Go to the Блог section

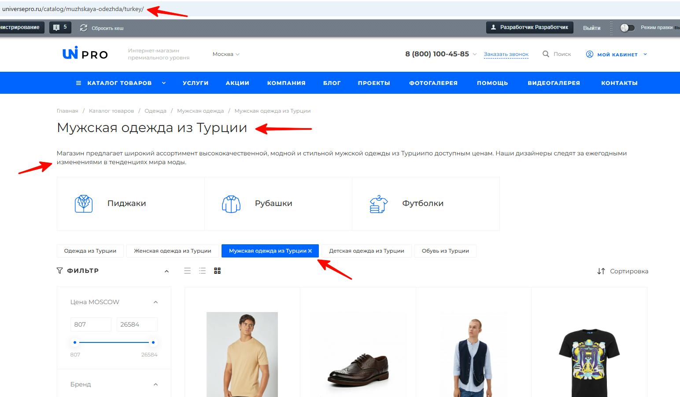(332, 82)
